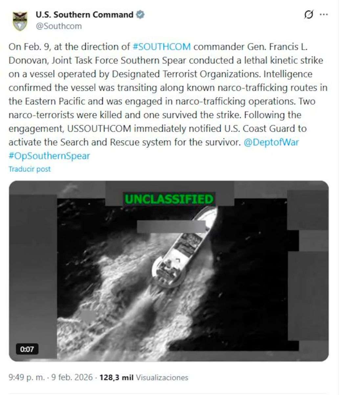Click the vessel shown in the video

184,247
